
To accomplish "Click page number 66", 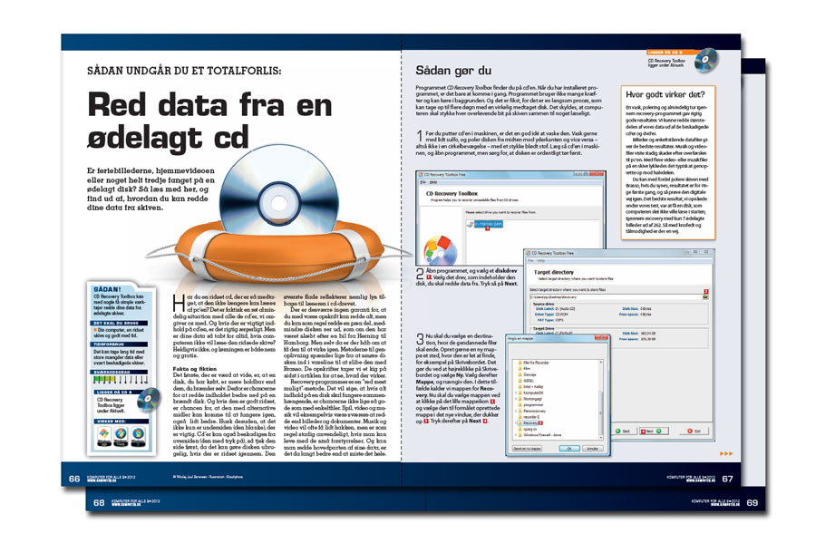I will point(74,479).
